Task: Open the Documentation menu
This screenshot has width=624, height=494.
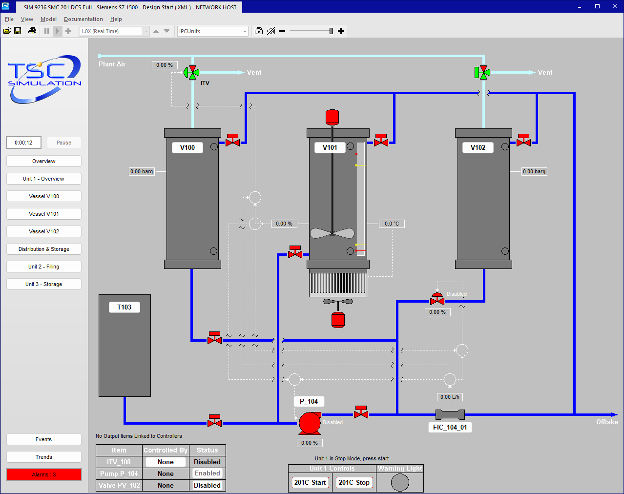Action: [83, 19]
